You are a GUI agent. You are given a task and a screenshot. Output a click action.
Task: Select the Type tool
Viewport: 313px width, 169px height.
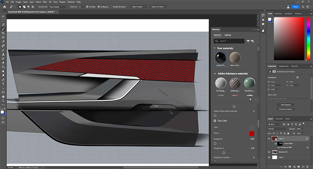[x=3, y=83]
